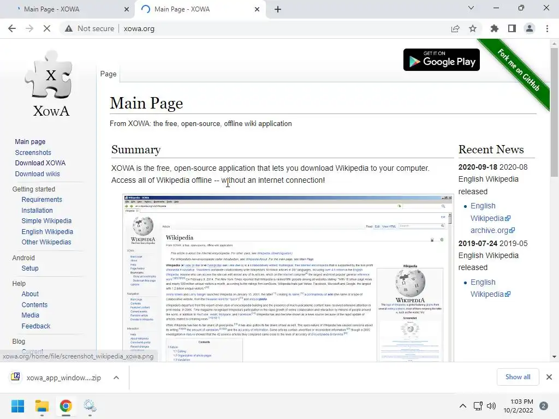Click the Get it on Google Play badge
Screen dimensions: 559x419
(x=441, y=60)
